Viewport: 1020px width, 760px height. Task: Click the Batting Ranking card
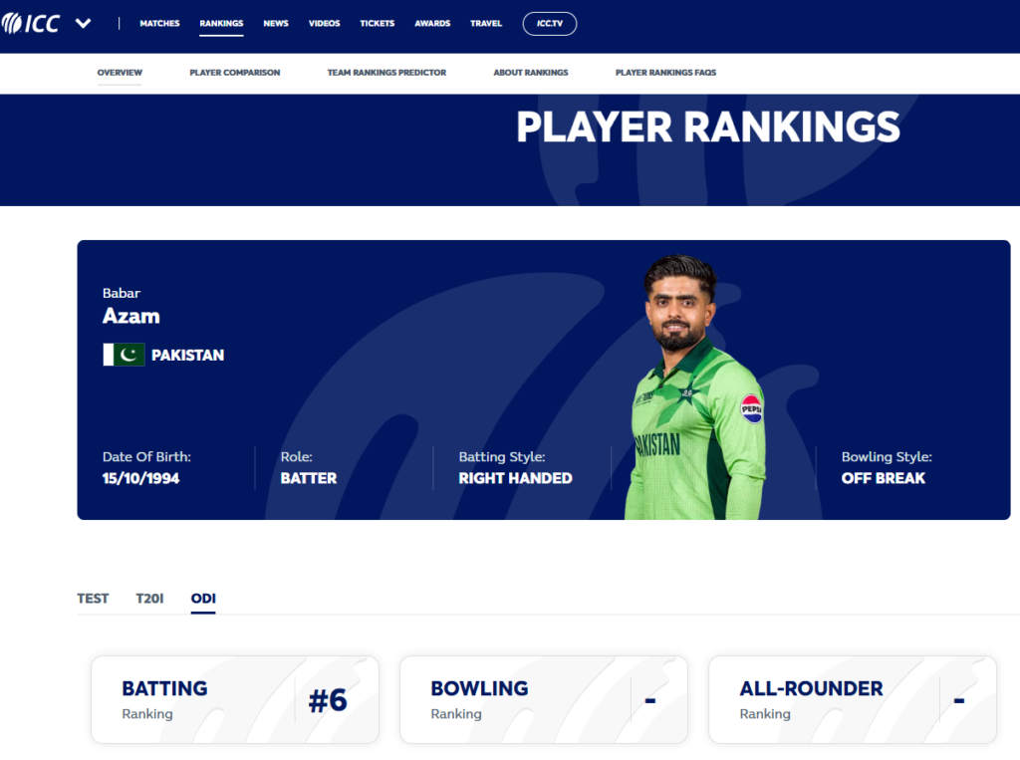coord(235,699)
